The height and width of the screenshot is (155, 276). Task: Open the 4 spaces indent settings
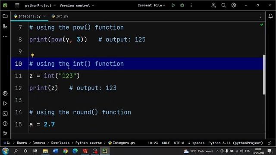click(196, 143)
